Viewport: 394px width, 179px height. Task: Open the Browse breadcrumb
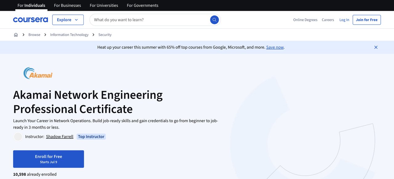point(34,35)
